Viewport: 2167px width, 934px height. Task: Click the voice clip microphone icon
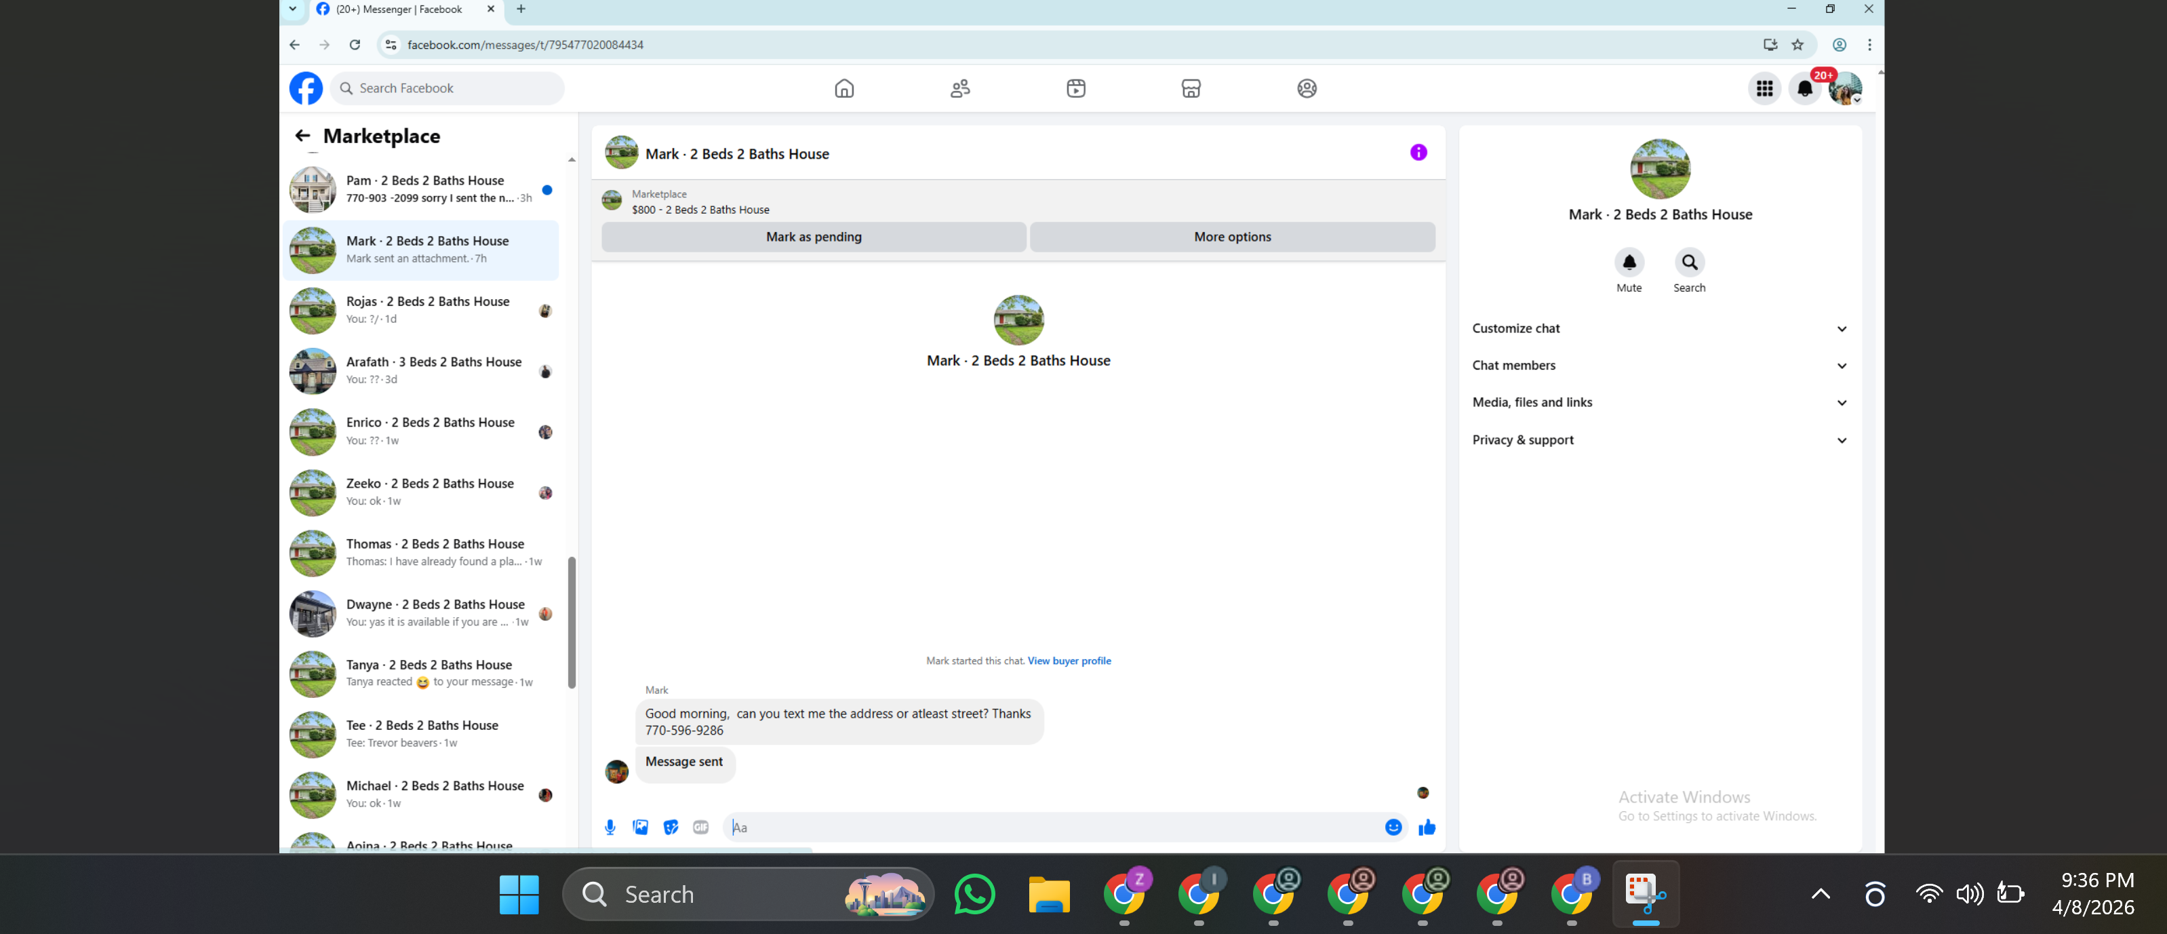click(x=610, y=827)
